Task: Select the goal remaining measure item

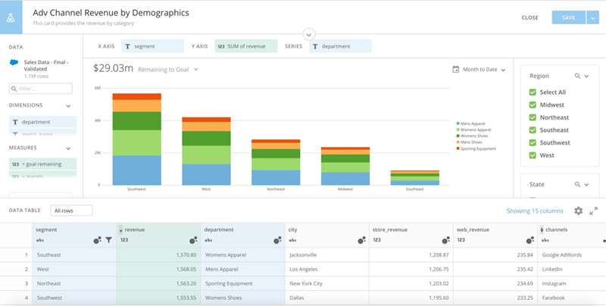Action: pyautogui.click(x=42, y=164)
